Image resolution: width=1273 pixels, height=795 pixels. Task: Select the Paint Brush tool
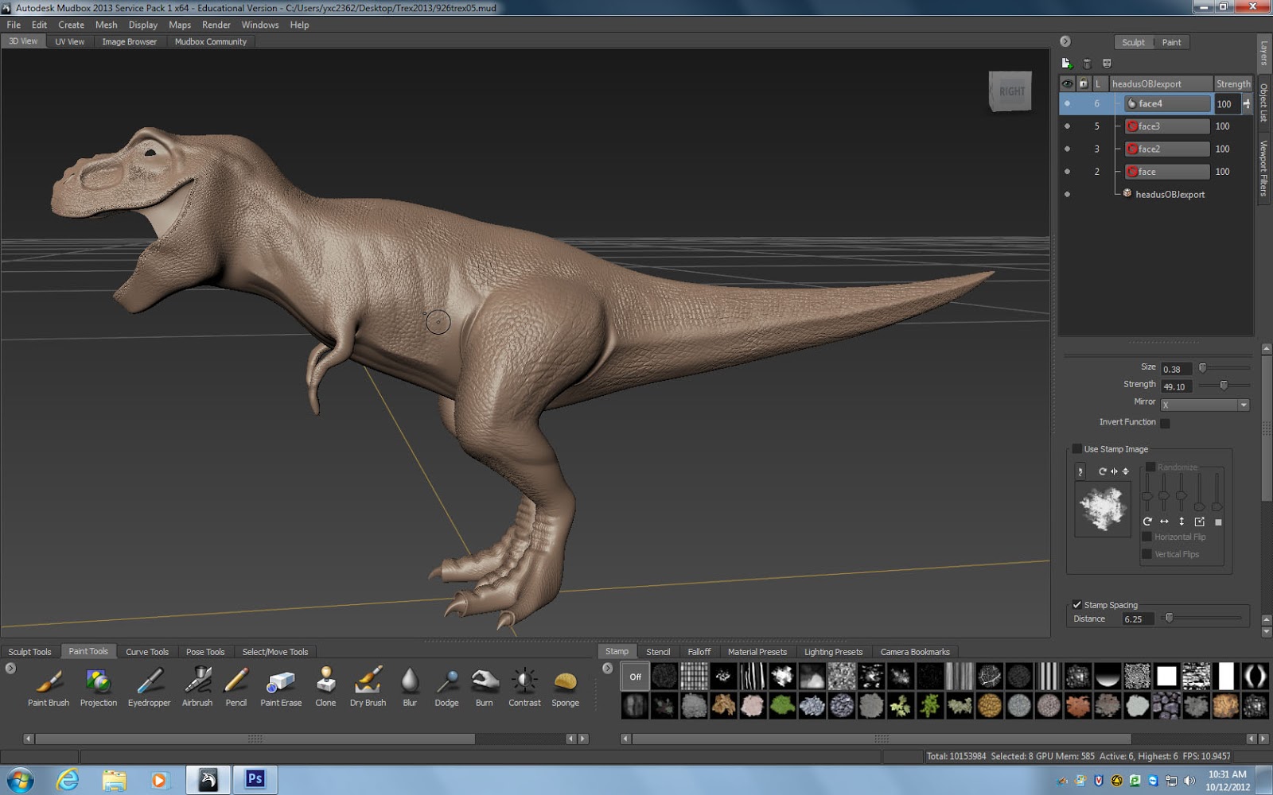(x=49, y=682)
